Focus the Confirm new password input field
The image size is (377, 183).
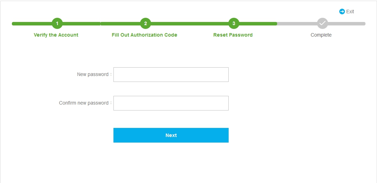[171, 103]
